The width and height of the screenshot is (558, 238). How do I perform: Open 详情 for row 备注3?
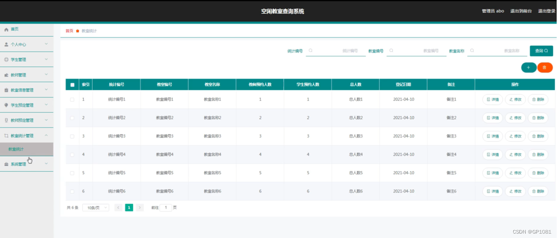492,136
